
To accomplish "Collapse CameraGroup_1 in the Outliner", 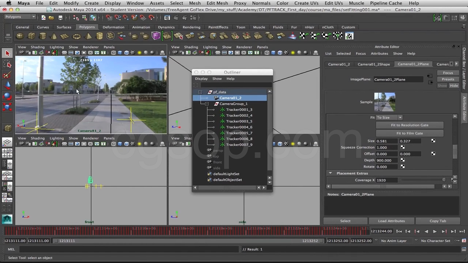I will (207, 104).
